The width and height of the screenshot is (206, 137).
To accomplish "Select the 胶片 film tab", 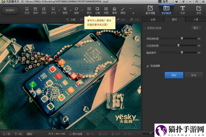I will (174, 20).
